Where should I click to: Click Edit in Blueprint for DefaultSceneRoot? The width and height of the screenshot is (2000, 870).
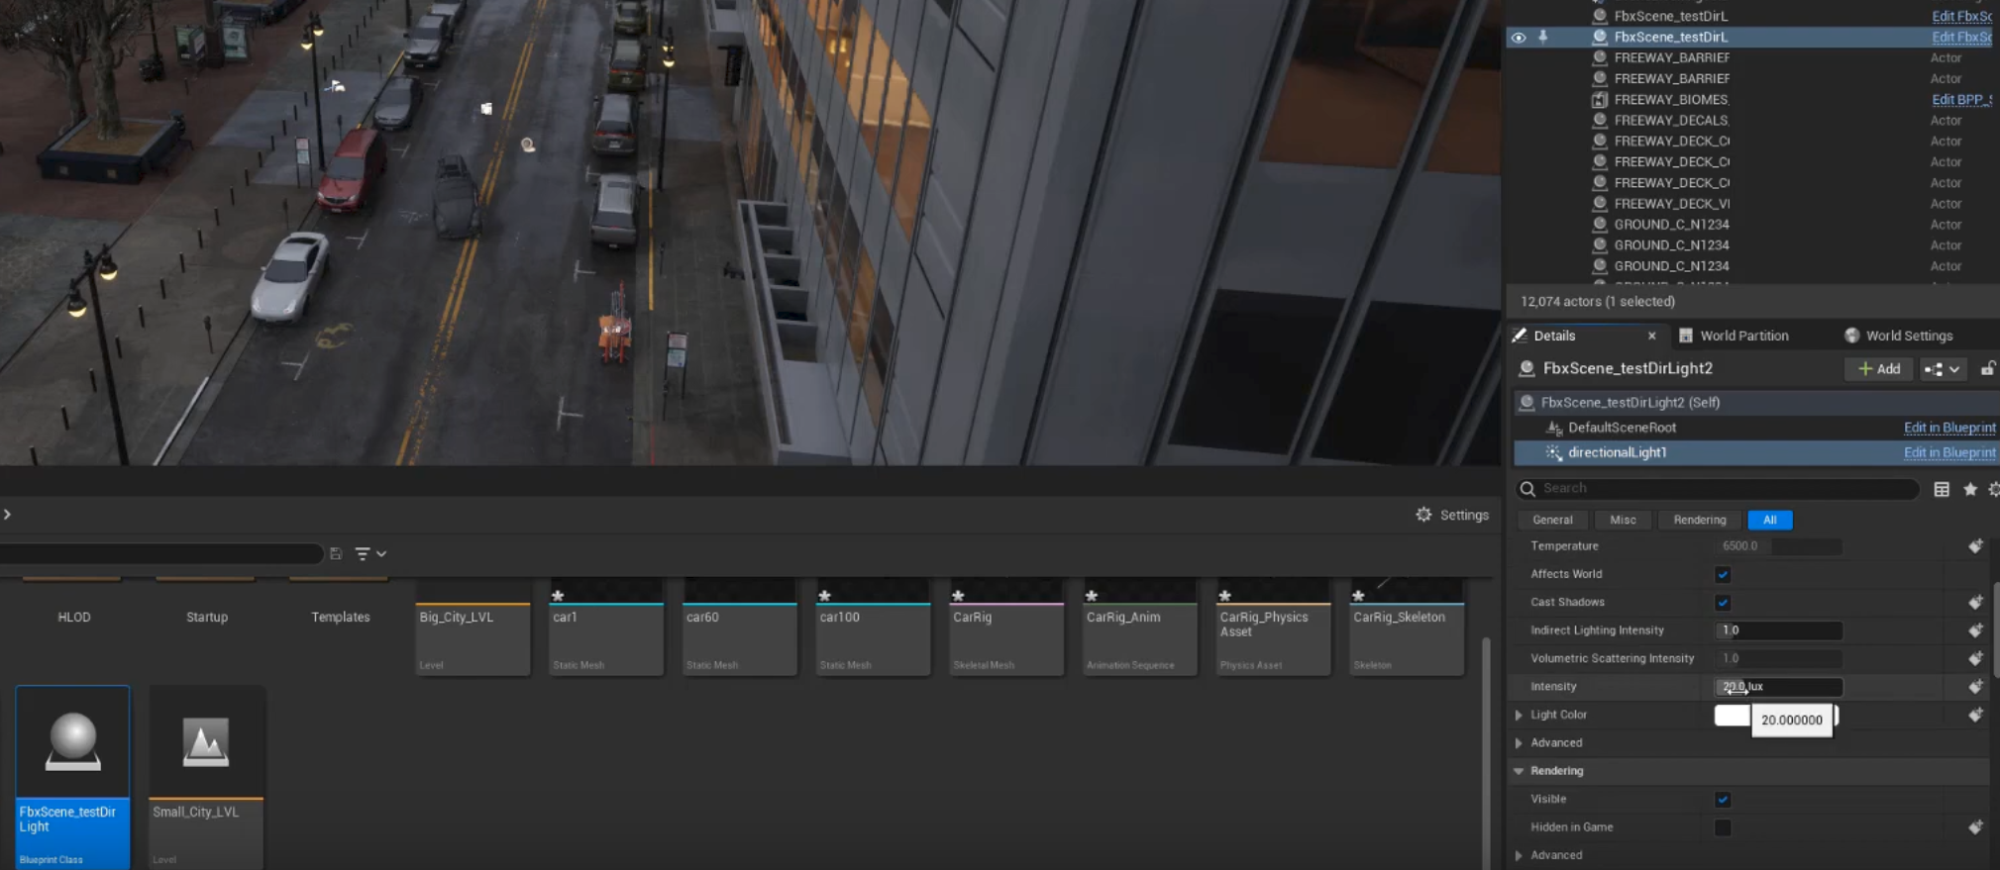[x=1948, y=429]
